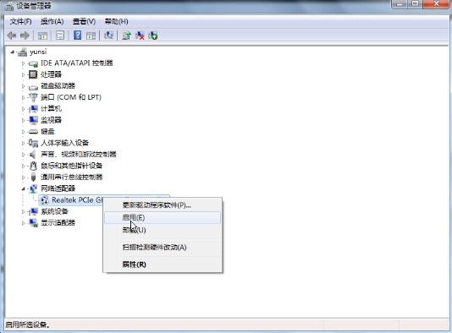The height and width of the screenshot is (333, 452).
Task: Click the 设备管理器 title bar icon
Action: pyautogui.click(x=9, y=6)
